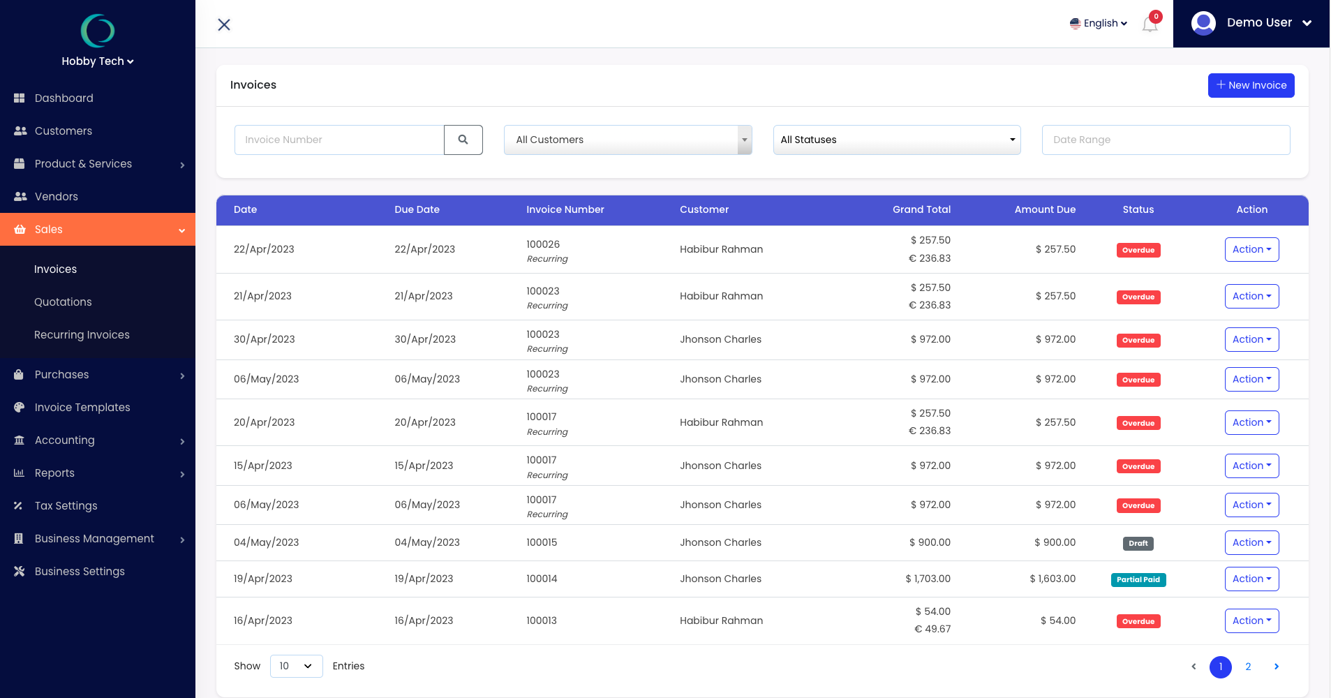Click the invoice search magnifier icon
The image size is (1331, 698).
(463, 140)
